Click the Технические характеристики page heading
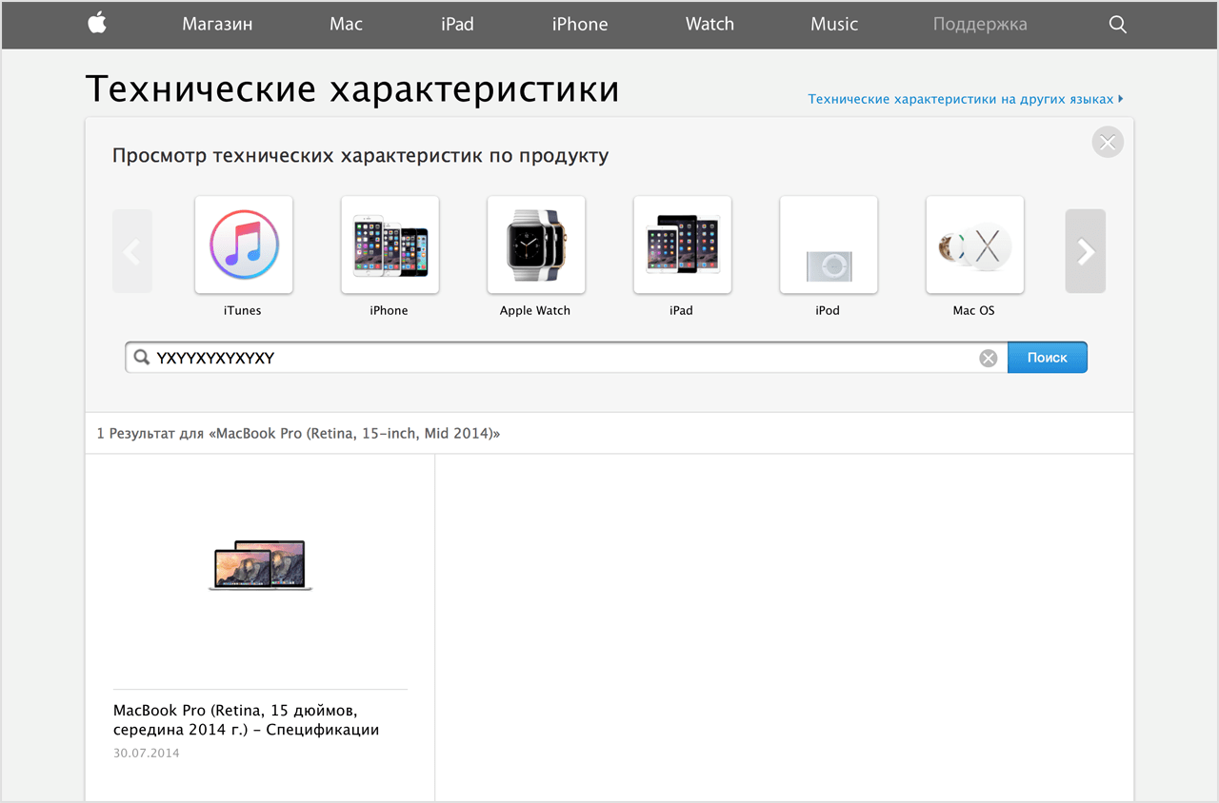The height and width of the screenshot is (803, 1219). (352, 88)
